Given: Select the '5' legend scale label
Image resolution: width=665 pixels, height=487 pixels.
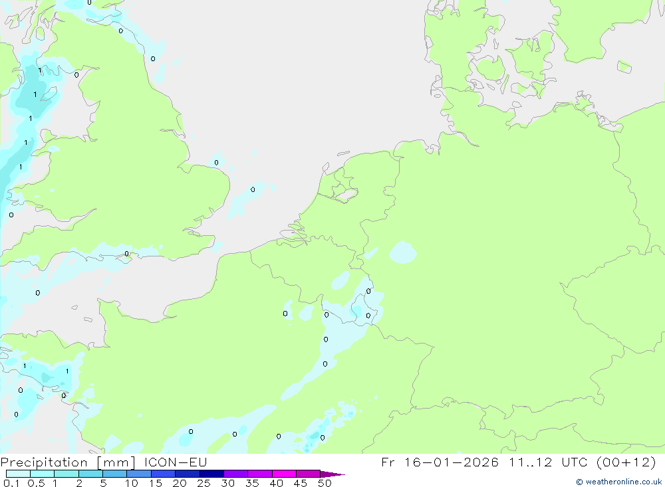Looking at the screenshot, I should (103, 483).
